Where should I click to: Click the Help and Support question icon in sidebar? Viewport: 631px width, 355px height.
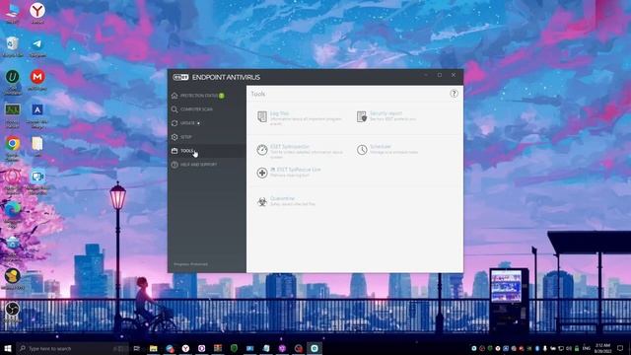point(175,165)
